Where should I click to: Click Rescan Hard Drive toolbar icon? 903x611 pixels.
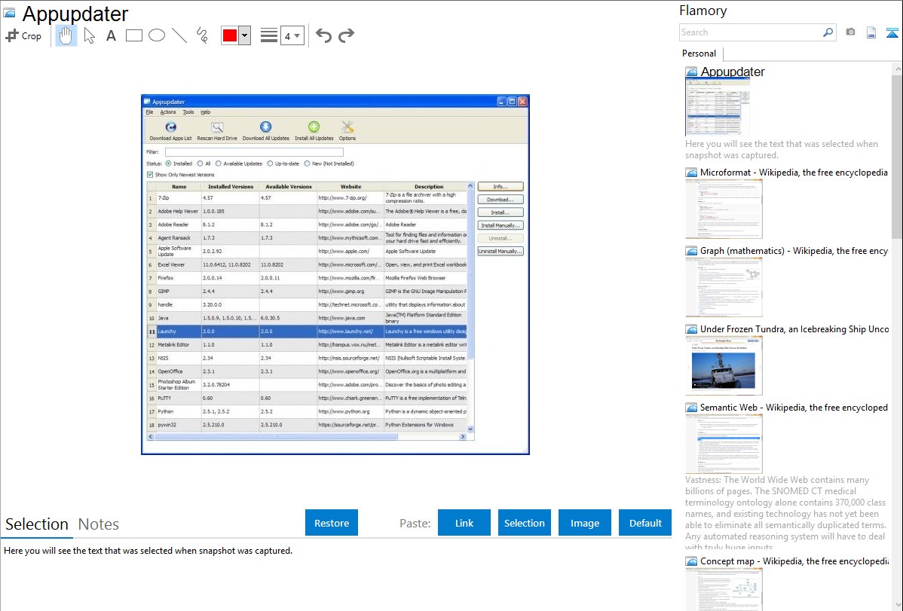pyautogui.click(x=217, y=131)
